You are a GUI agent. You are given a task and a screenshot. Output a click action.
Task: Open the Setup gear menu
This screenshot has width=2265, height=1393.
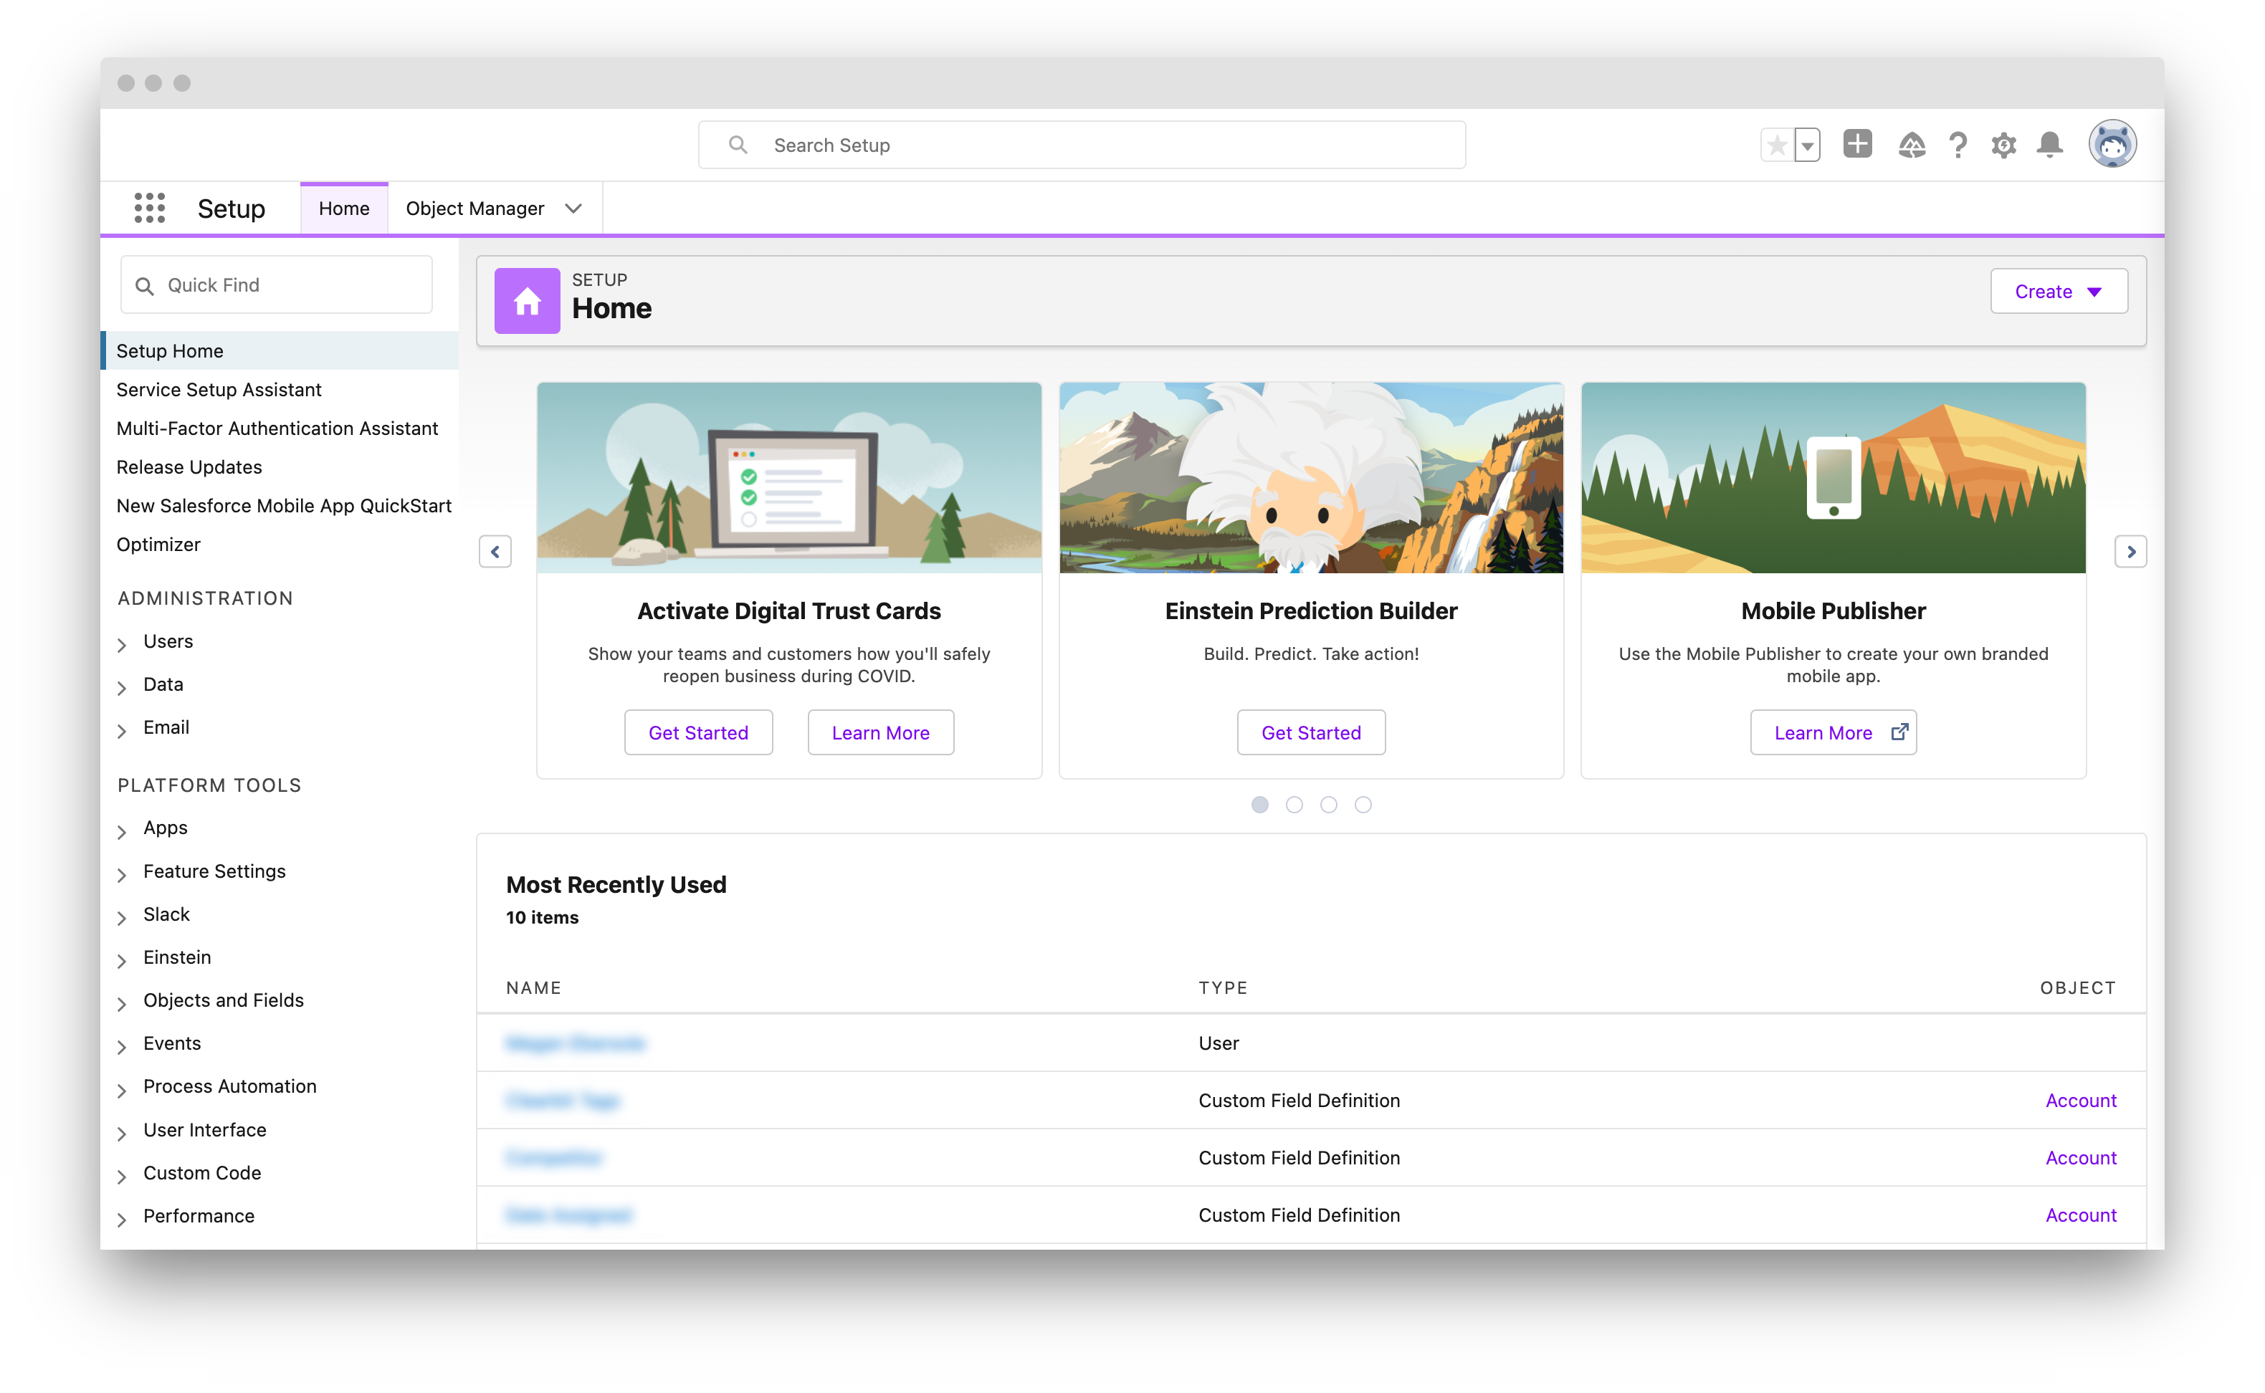click(x=2003, y=145)
